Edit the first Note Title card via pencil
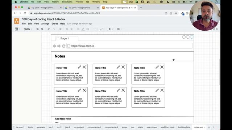The image size is (232, 130). (79, 67)
